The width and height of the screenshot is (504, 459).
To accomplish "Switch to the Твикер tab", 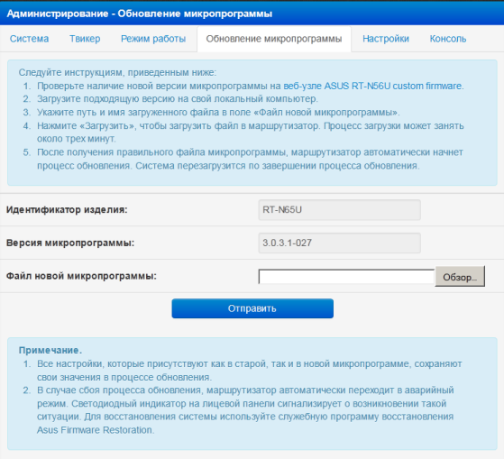I will [x=85, y=39].
